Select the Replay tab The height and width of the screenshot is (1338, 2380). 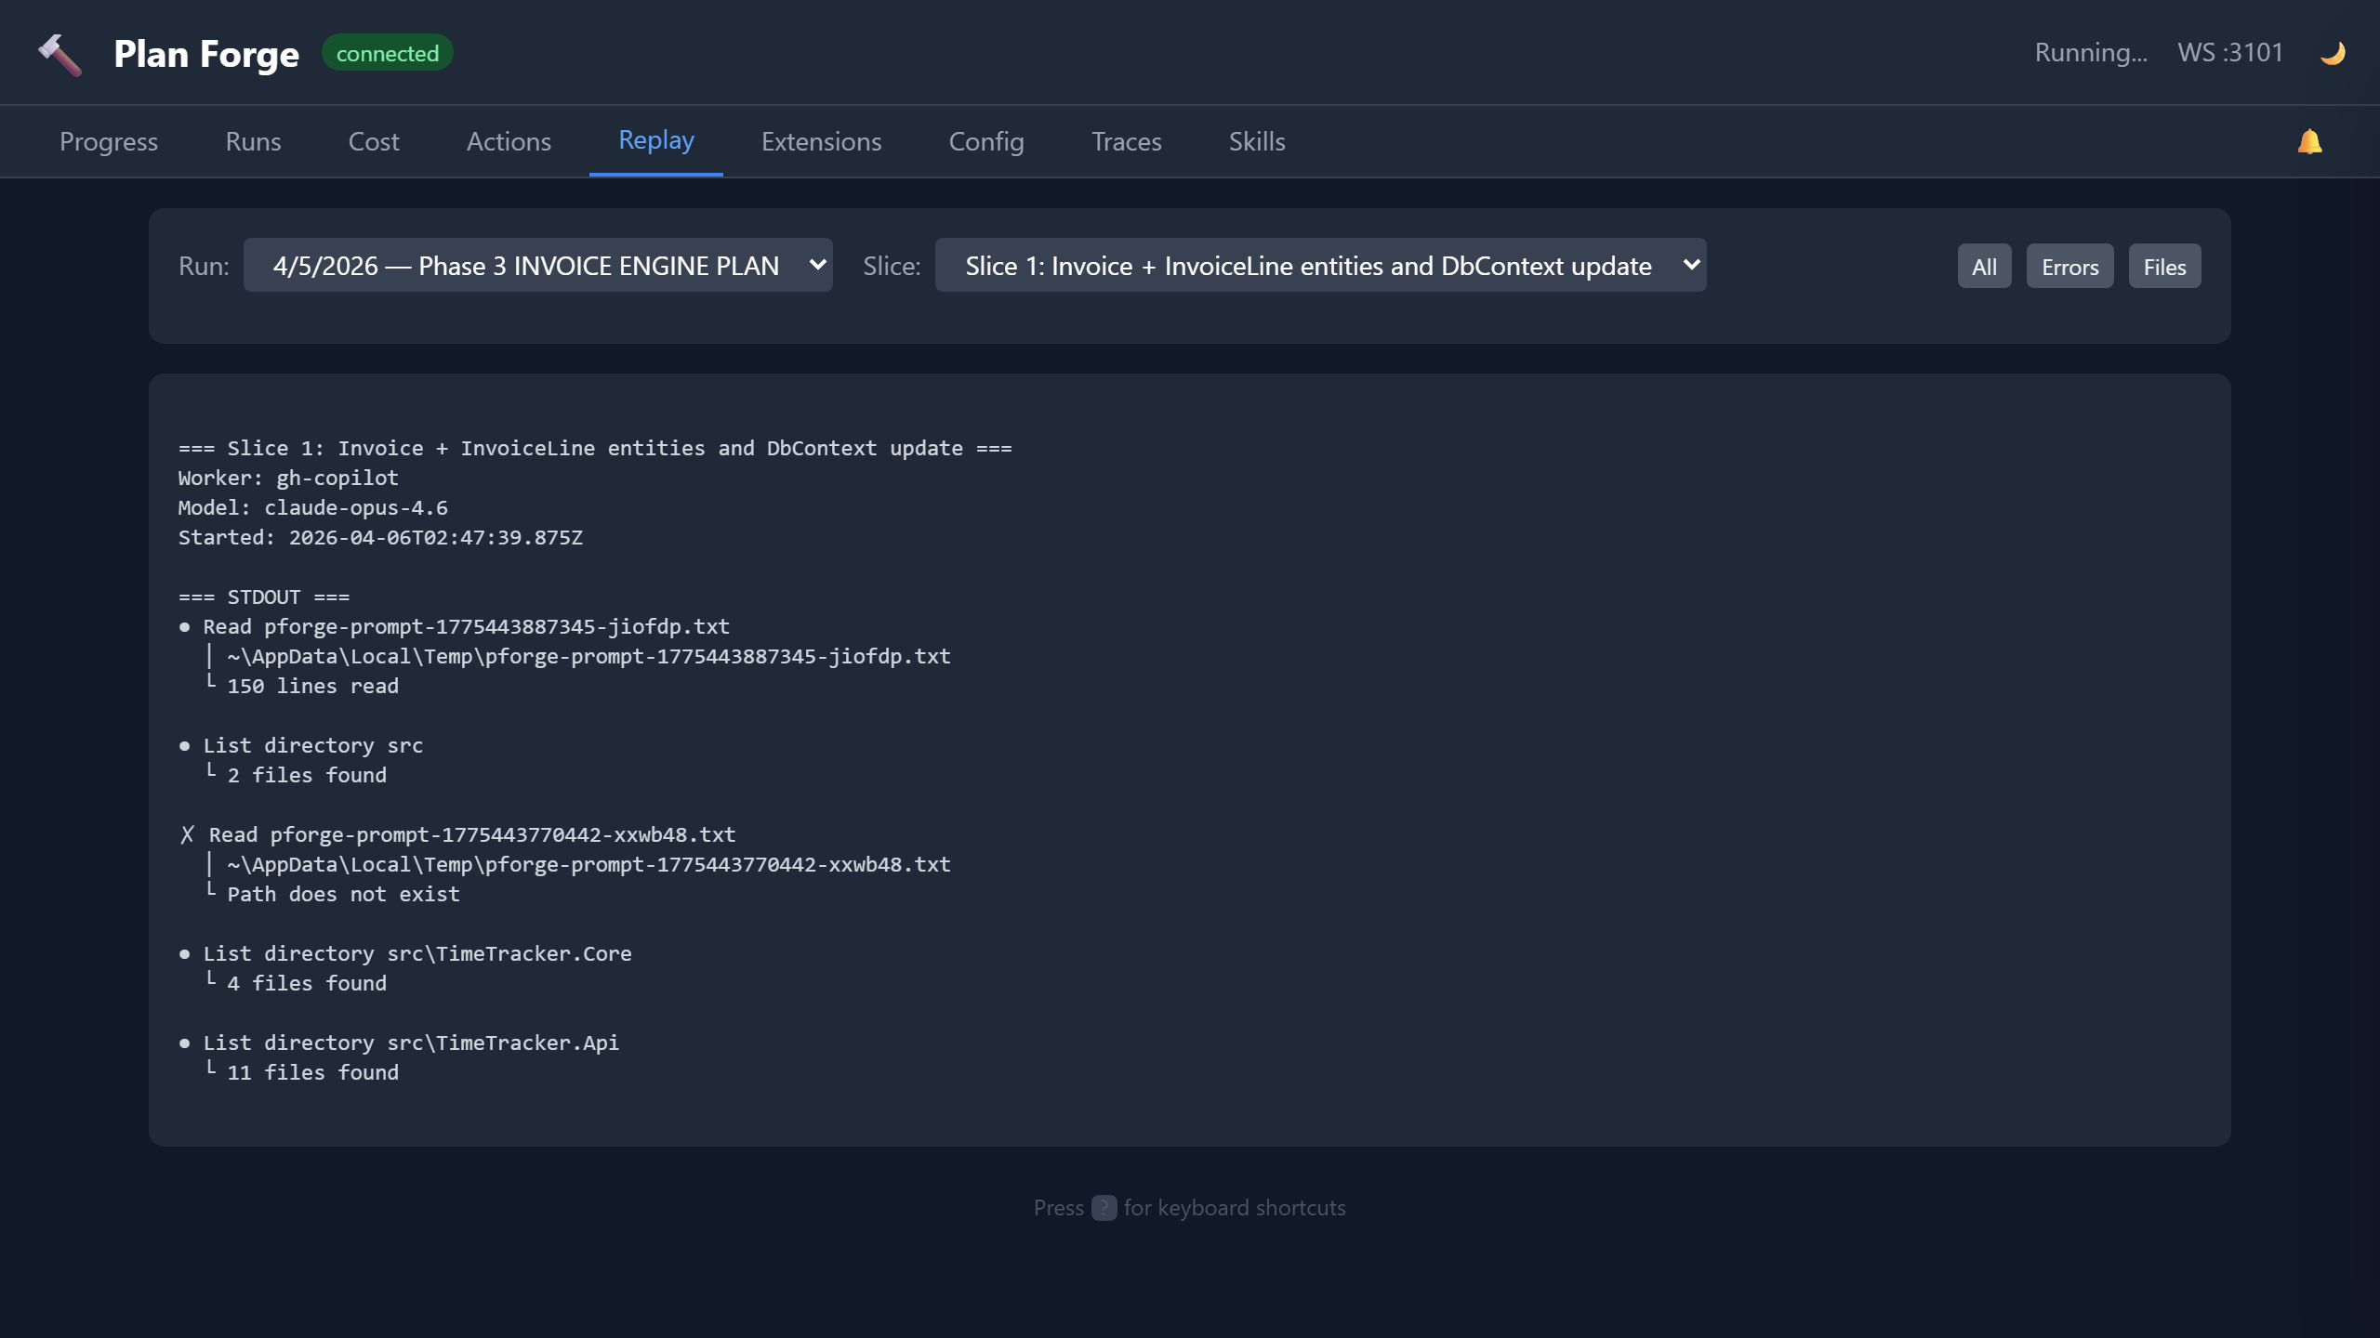(656, 140)
